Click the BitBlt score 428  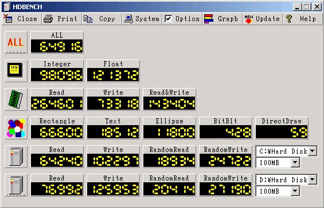(225, 132)
